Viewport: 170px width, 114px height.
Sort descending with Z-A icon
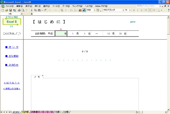pos(75,10)
